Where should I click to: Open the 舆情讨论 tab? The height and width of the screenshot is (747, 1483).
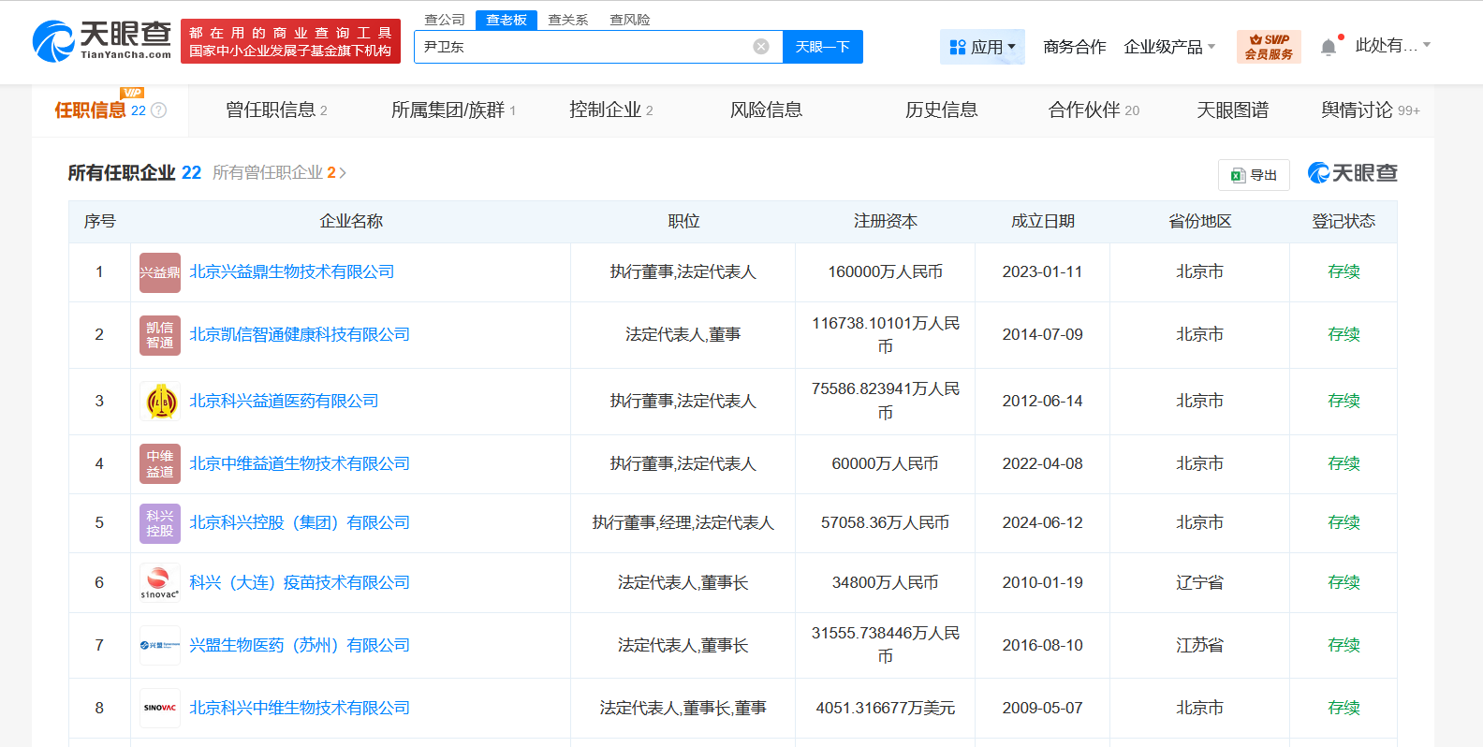(1370, 110)
